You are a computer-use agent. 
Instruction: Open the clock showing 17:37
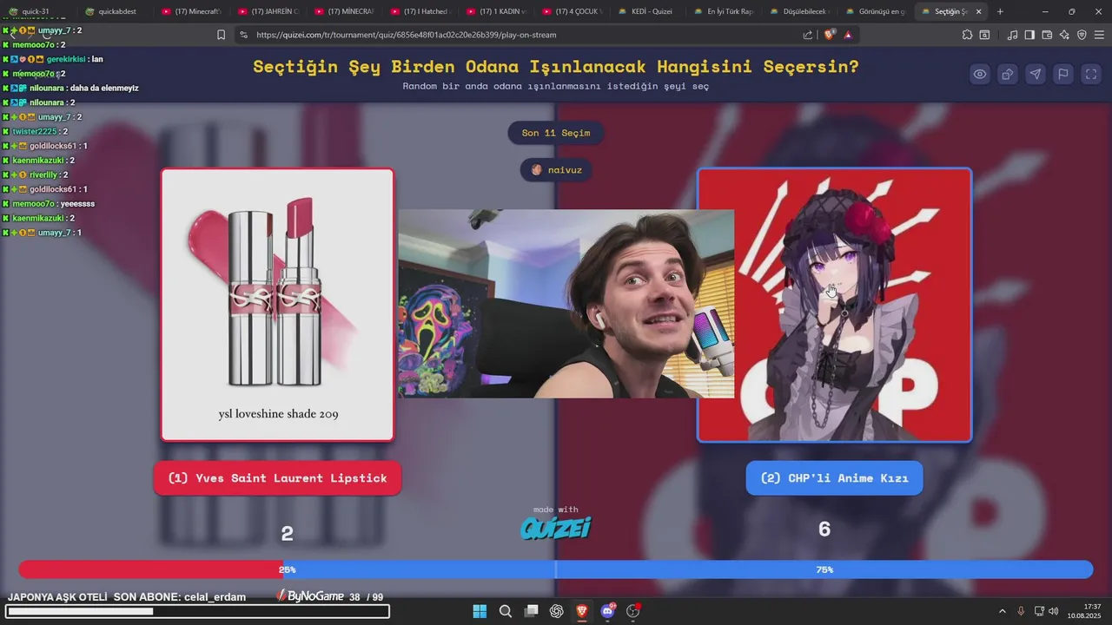point(1085,611)
